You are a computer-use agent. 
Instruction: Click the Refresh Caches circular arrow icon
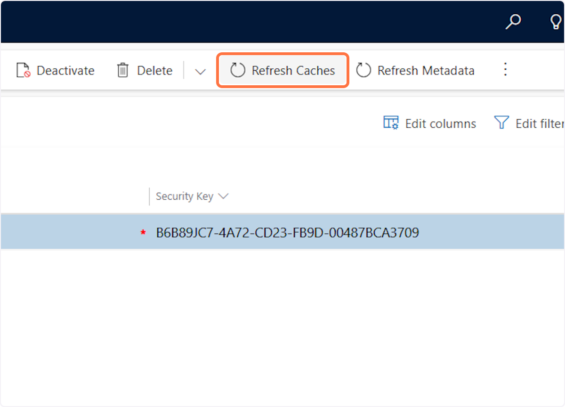pyautogui.click(x=238, y=70)
